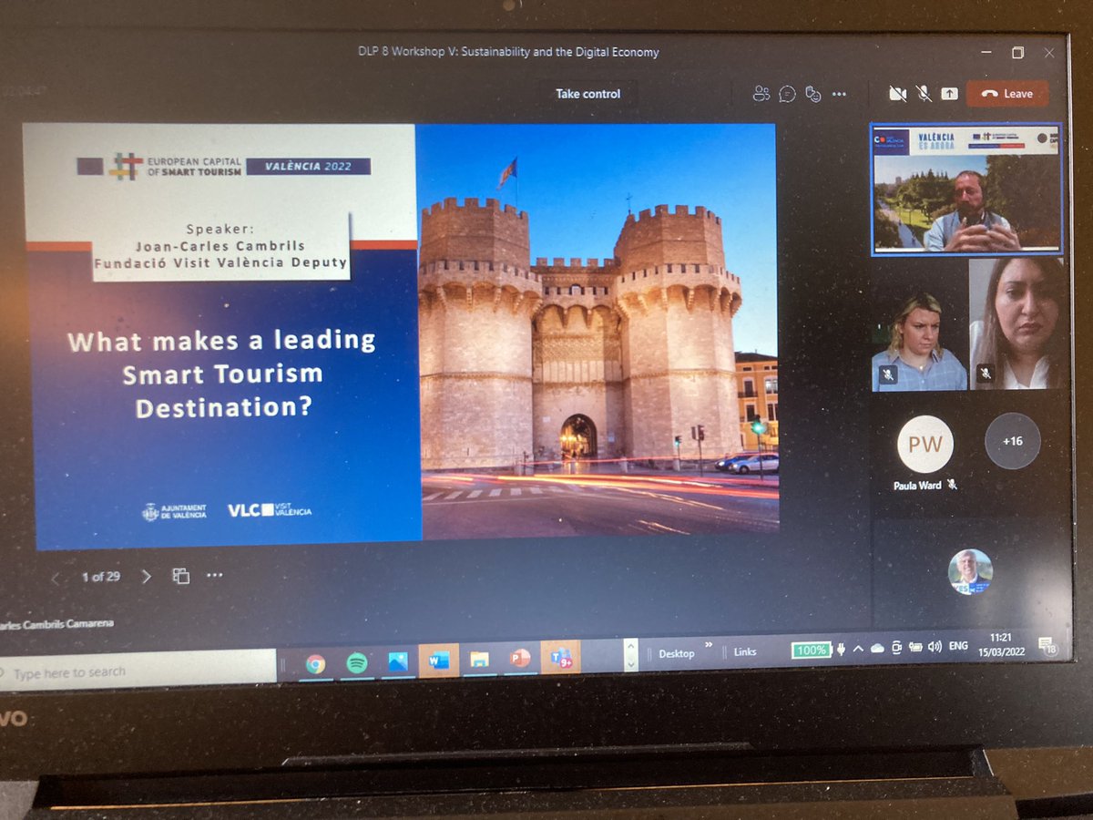Go to the previous slide
This screenshot has height=820, width=1093.
[56, 578]
